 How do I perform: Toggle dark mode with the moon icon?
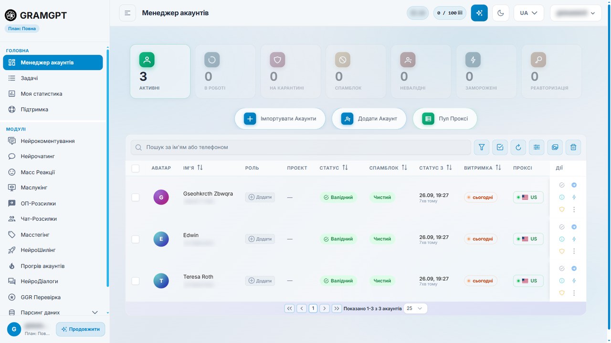(x=501, y=13)
